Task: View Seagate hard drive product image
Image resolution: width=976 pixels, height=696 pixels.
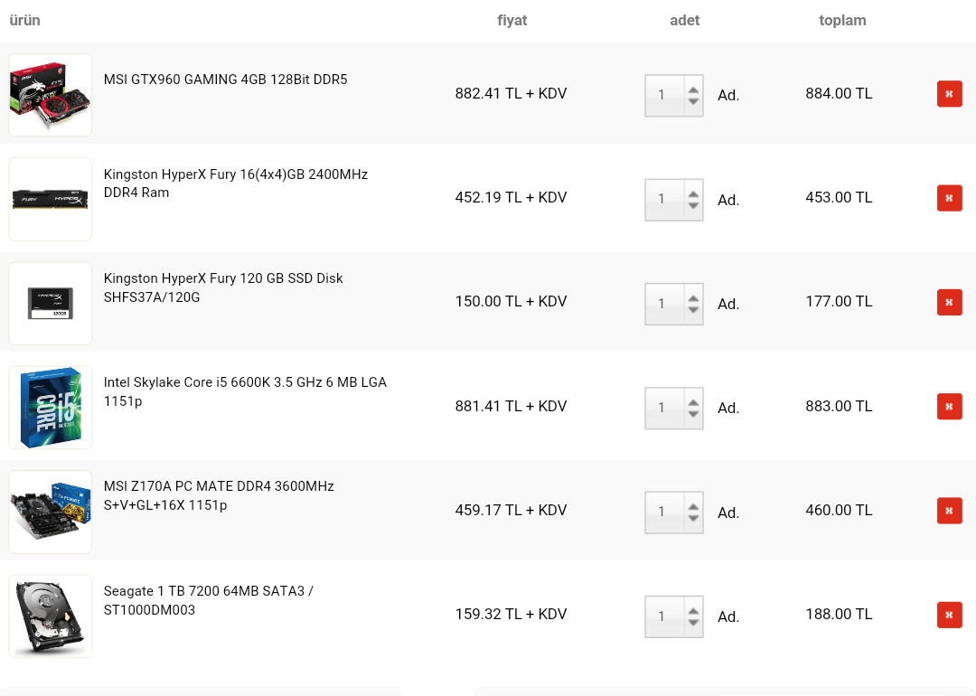Action: point(51,616)
